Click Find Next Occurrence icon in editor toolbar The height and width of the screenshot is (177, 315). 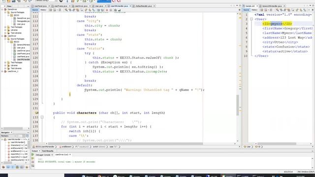74,10
